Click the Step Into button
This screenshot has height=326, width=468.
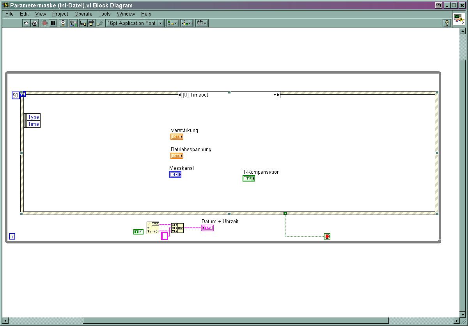(83, 23)
